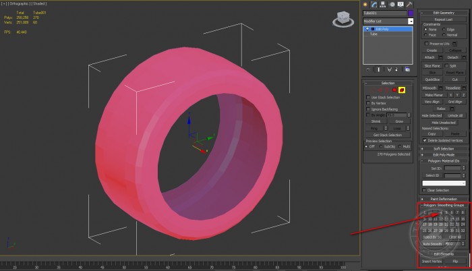This screenshot has width=472, height=271.
Task: Click Configure Modifier Sets icon
Action: pos(409,69)
